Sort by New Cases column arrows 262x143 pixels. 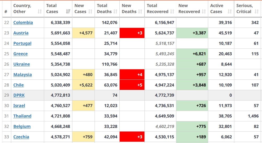(x=90, y=11)
